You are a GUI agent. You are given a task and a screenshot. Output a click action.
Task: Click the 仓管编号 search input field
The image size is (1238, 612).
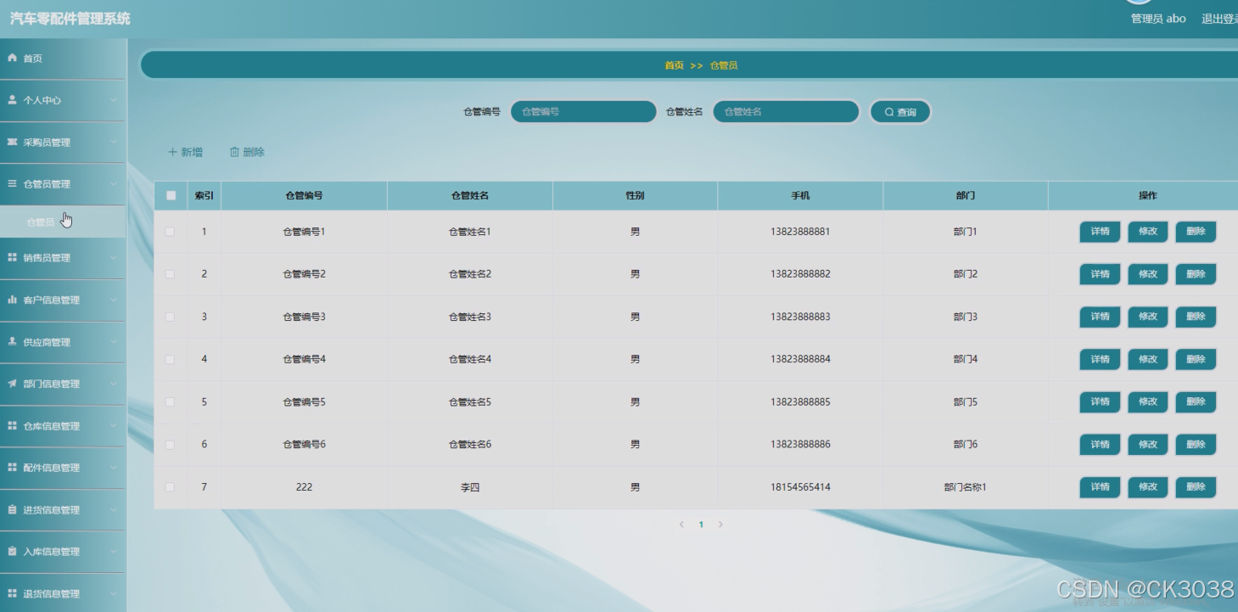coord(583,109)
